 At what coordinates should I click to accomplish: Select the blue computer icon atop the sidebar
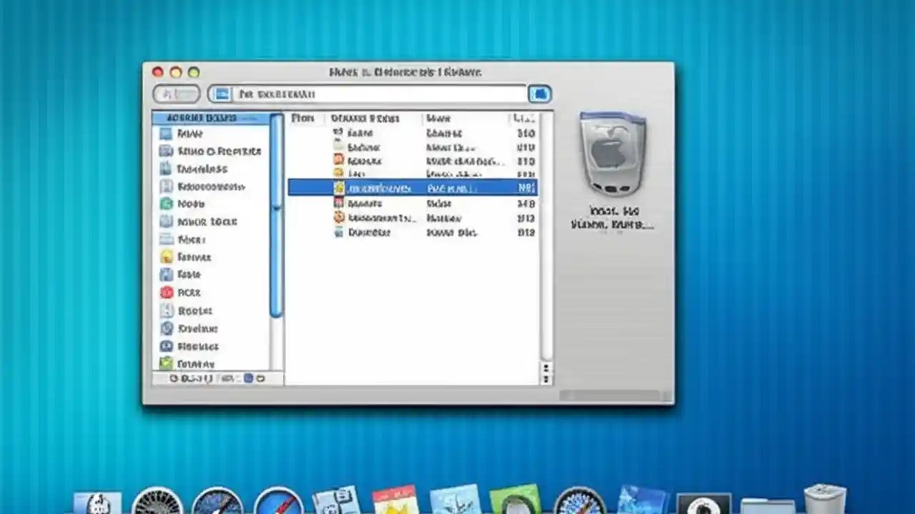[166, 133]
